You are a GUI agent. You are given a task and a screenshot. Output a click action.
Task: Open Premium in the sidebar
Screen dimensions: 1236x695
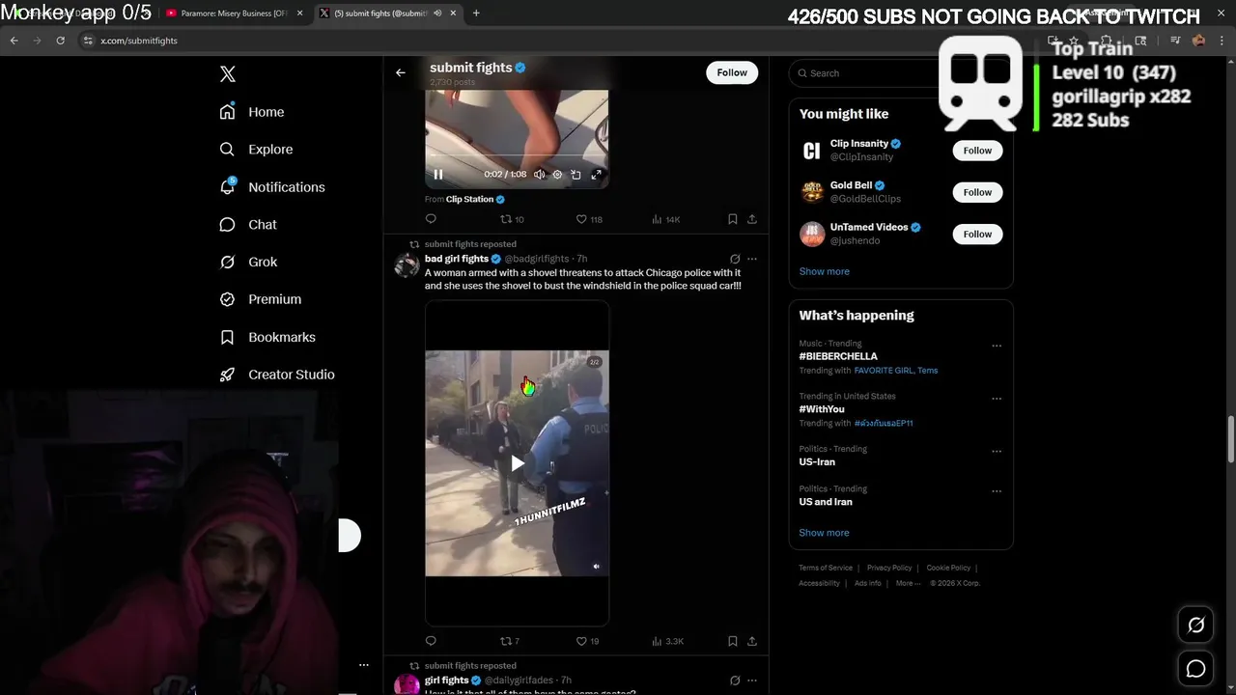click(x=261, y=299)
